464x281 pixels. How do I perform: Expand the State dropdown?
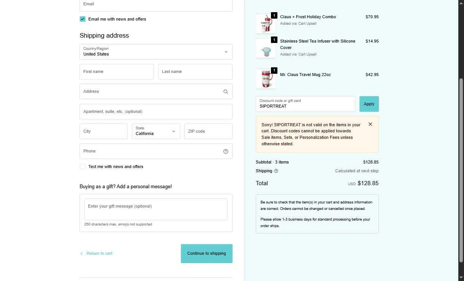pos(156,131)
